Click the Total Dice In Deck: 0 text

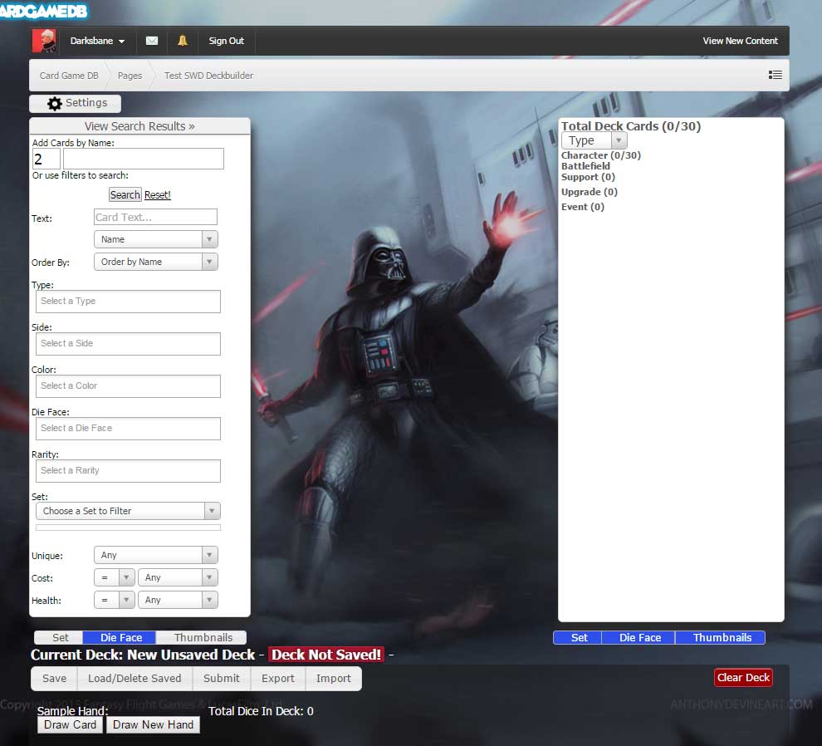coord(261,711)
